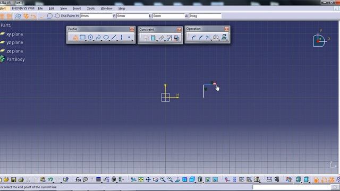The width and height of the screenshot is (340, 191).
Task: Select the Edit Multi-Constraint tool
Action: click(176, 38)
